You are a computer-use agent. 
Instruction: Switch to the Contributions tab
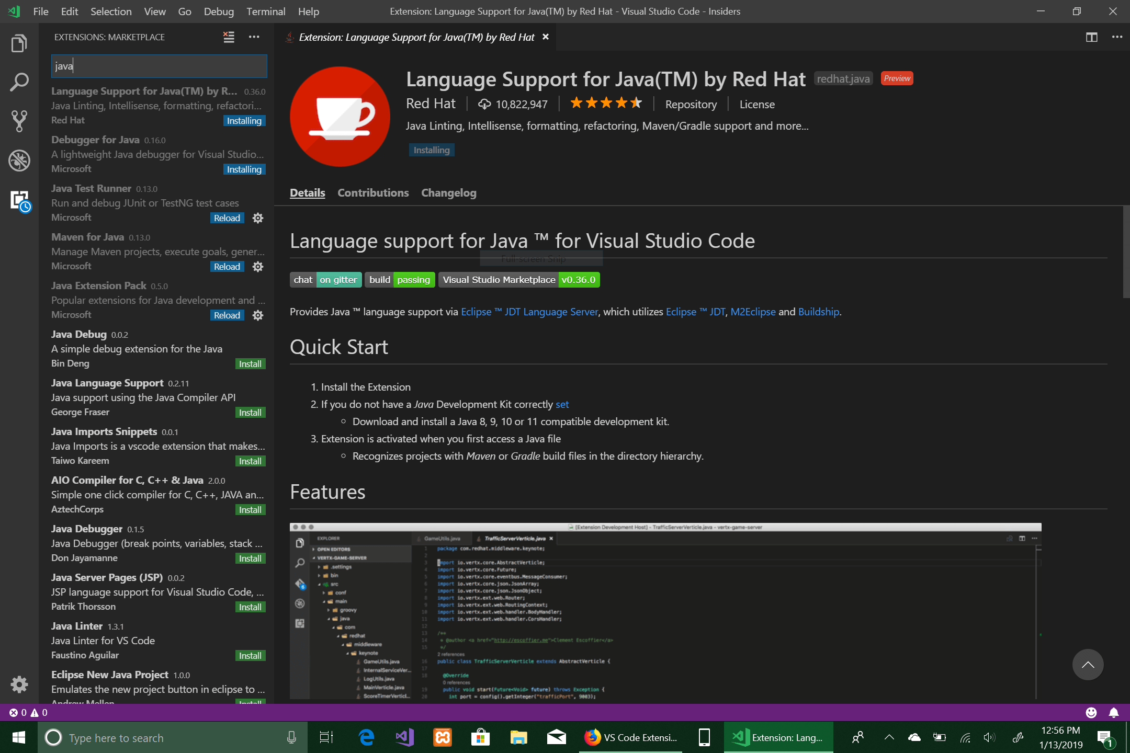373,193
